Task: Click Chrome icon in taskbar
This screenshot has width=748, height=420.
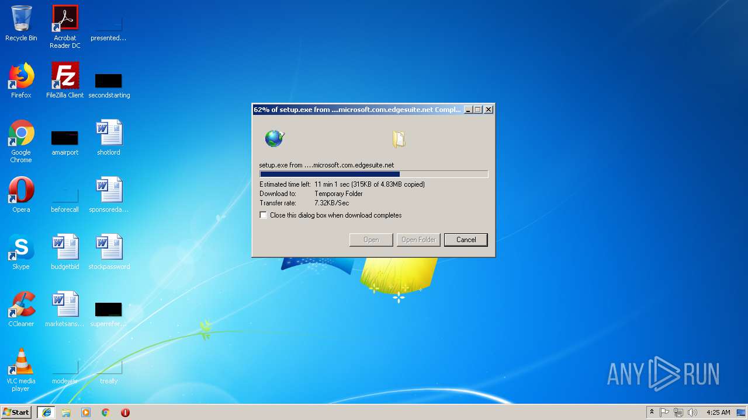Action: tap(106, 412)
